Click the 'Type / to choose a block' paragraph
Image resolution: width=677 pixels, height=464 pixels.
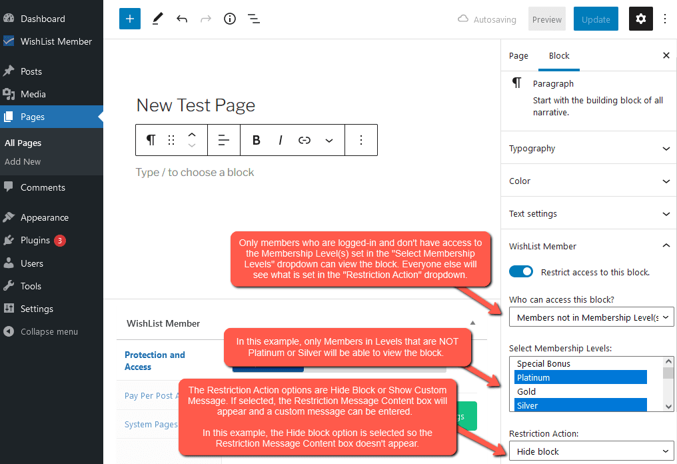click(195, 172)
